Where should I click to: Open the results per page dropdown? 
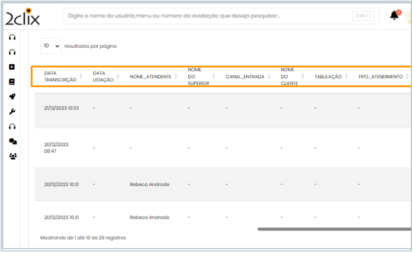51,46
